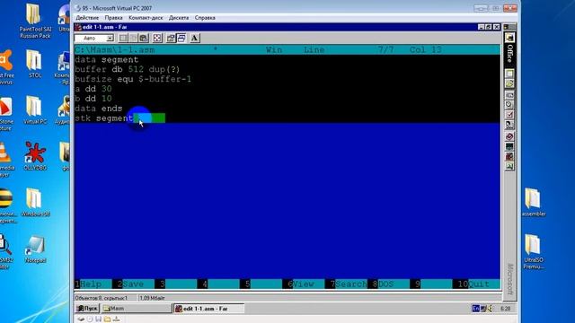Click the bottom green Office bar icon

click(509, 167)
